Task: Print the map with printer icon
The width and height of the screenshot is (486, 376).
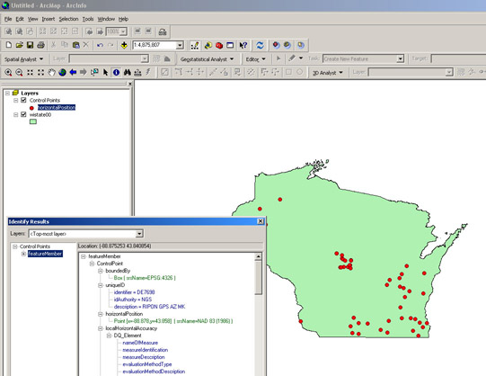Action: click(x=40, y=45)
